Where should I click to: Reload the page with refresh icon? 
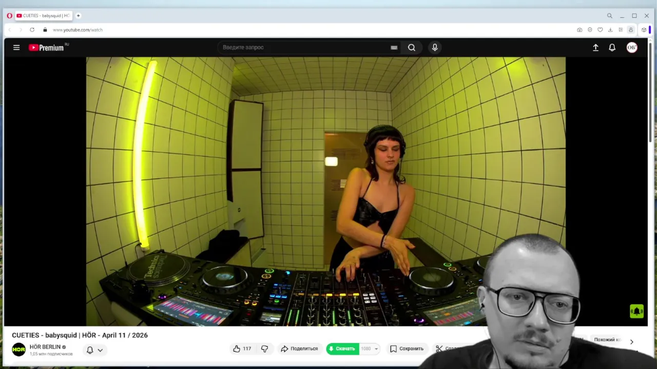(32, 30)
